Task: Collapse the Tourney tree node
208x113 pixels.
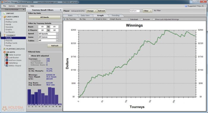Action: [2, 35]
